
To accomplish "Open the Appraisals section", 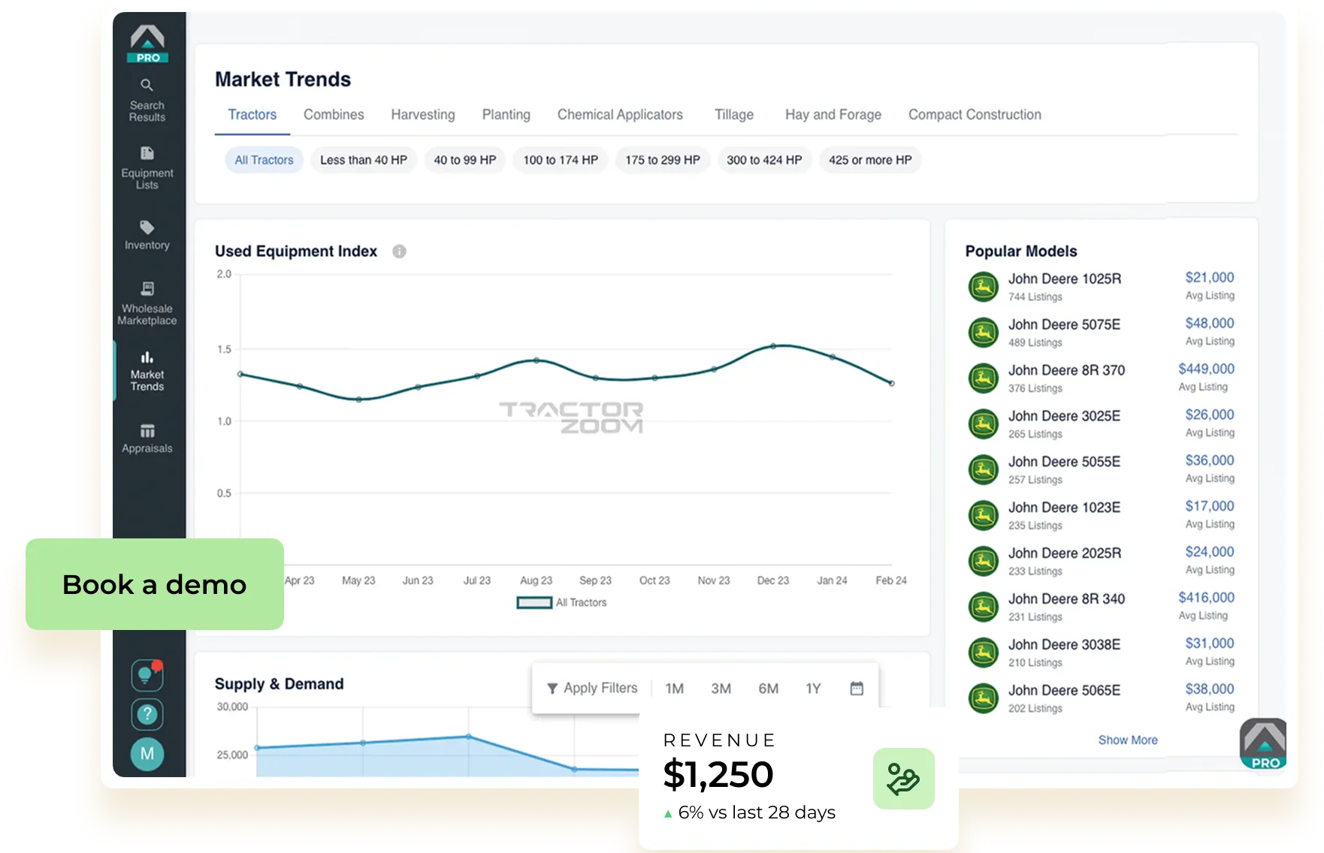I will pyautogui.click(x=147, y=437).
